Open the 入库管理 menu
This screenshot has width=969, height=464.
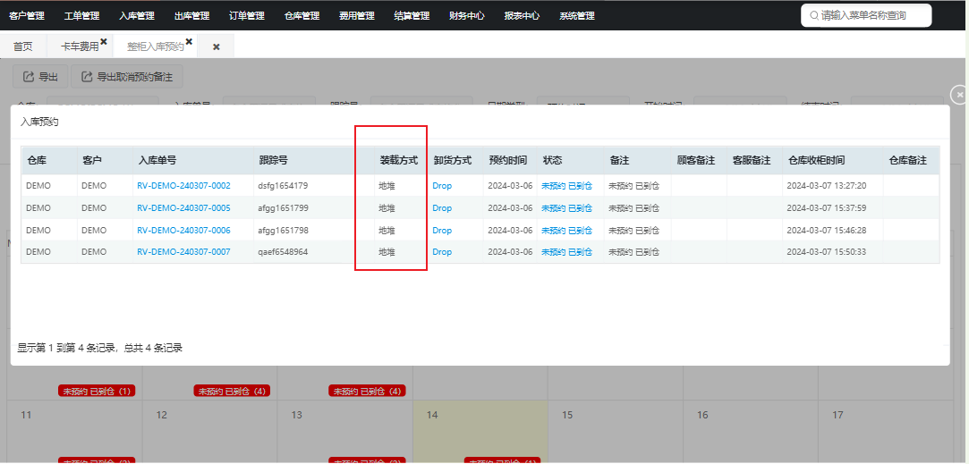click(137, 16)
